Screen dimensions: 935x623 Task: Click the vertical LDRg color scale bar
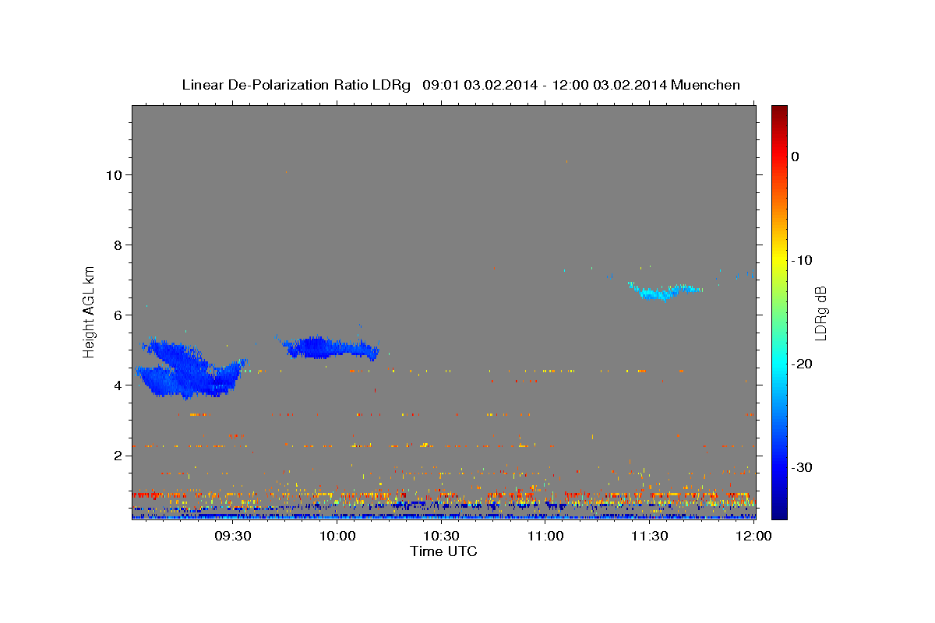tap(779, 312)
